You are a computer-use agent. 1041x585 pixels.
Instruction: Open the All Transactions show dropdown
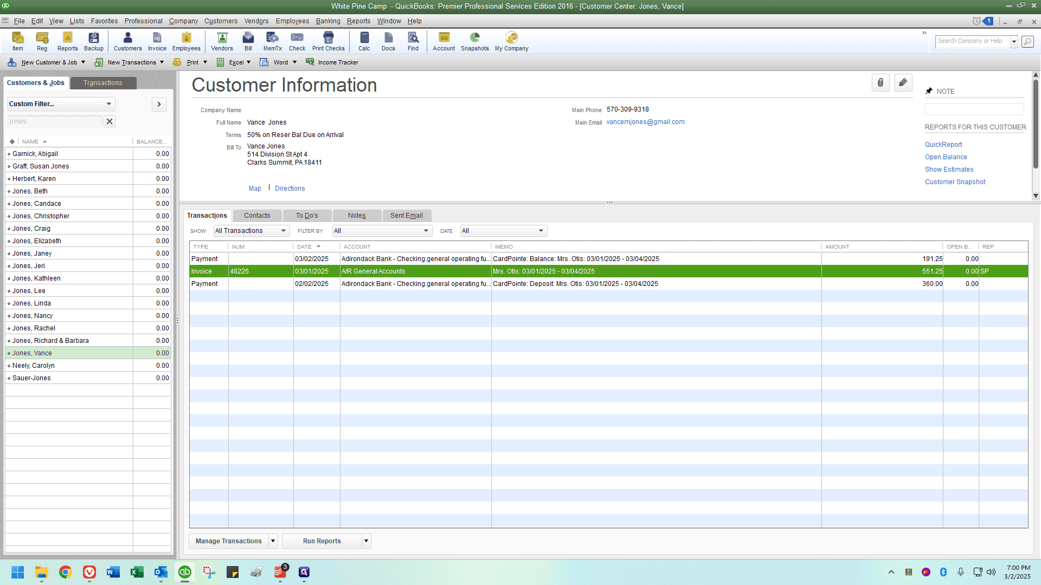(x=252, y=231)
